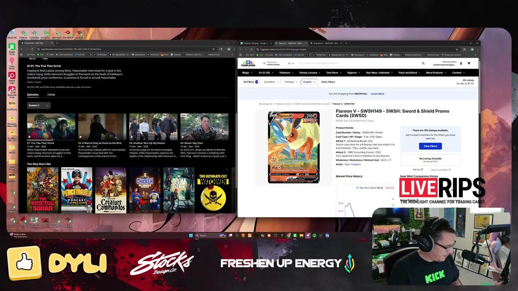Reload the TCGplayer page
Image resolution: width=518 pixels, height=291 pixels.
tap(251, 49)
